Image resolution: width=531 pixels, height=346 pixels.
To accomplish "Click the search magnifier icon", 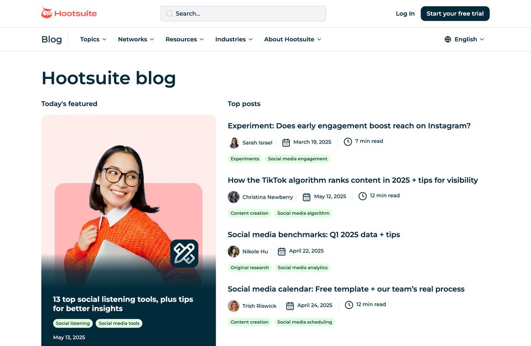I will (169, 13).
